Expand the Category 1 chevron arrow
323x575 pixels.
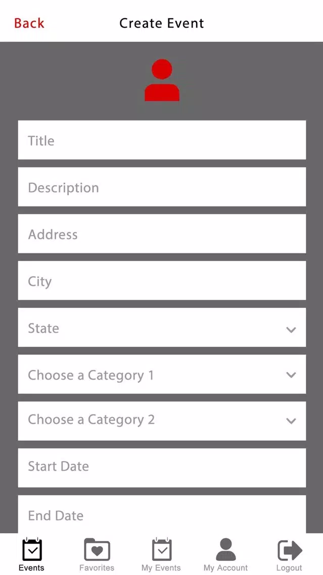coord(291,375)
